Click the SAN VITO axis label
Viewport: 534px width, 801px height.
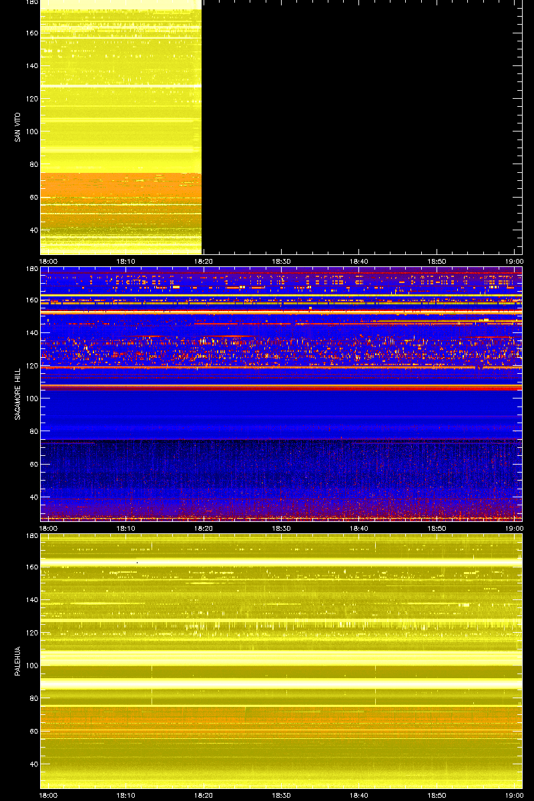tap(18, 127)
